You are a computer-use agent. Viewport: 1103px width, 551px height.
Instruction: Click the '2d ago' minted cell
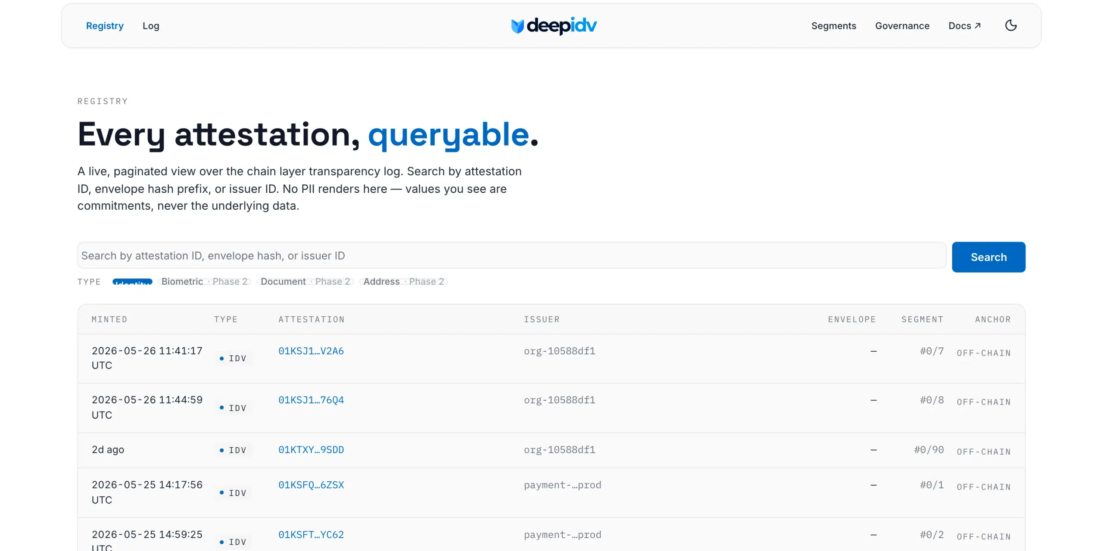coord(108,450)
